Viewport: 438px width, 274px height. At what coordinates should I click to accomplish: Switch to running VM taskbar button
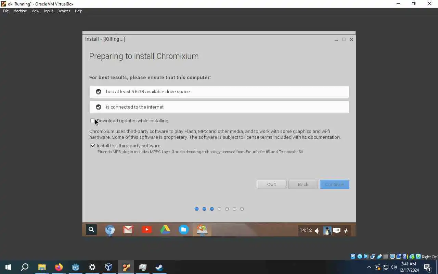tap(126, 267)
